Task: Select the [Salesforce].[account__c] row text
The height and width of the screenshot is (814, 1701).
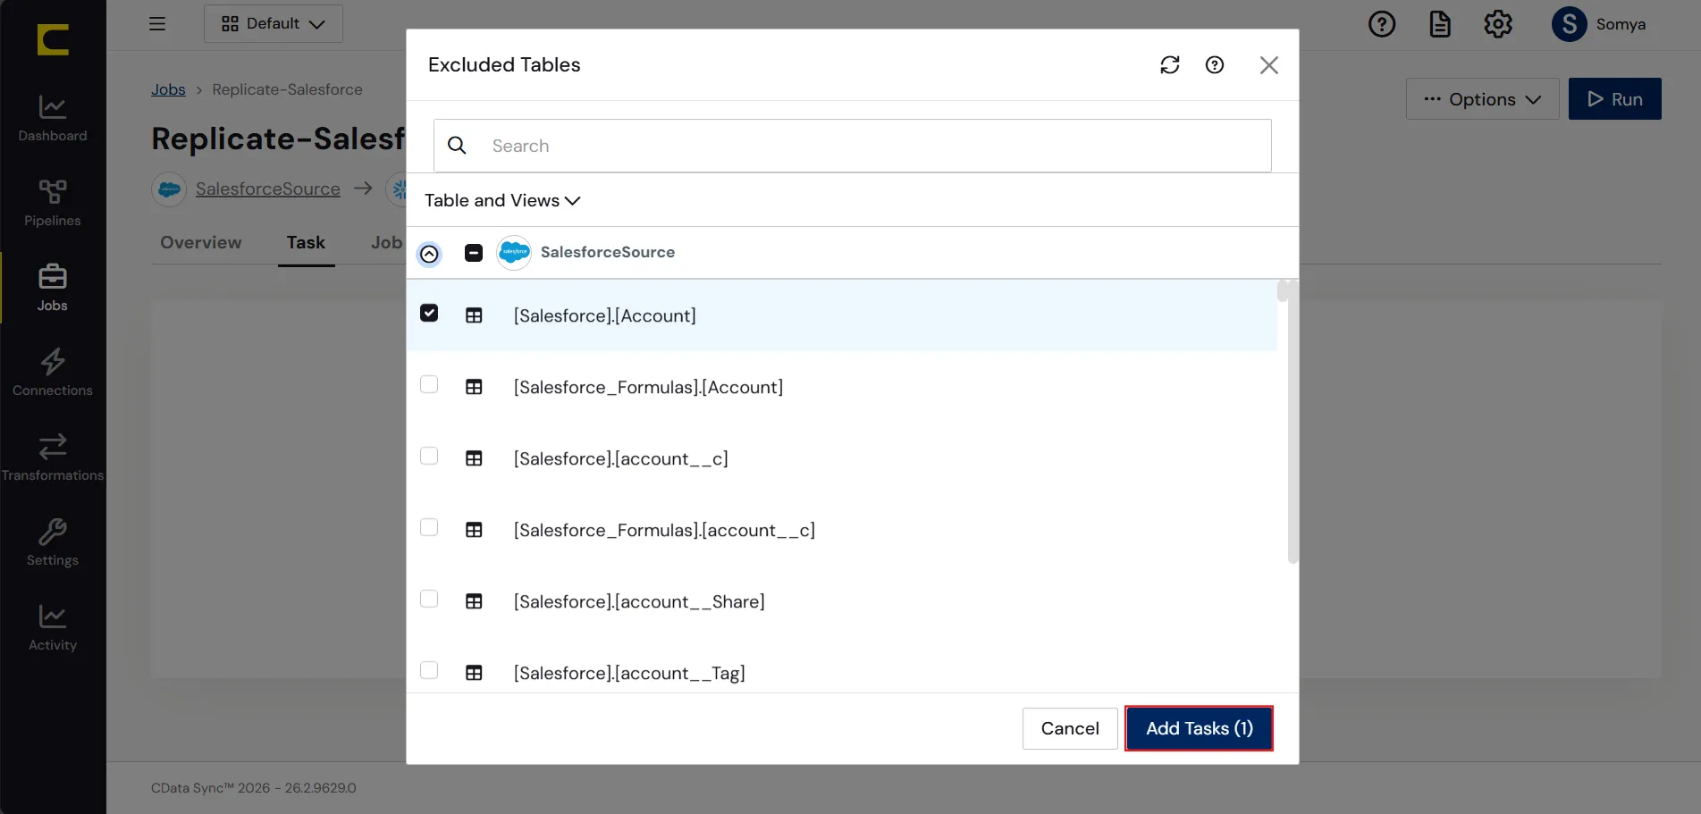Action: [x=620, y=458]
